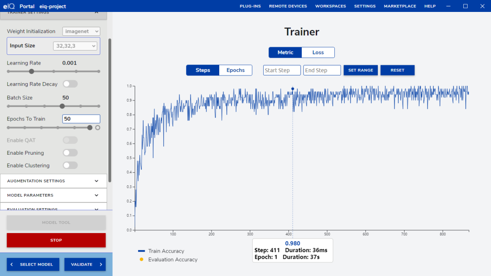Viewport: 491px width, 276px height.
Task: Click the eIQ logo icon
Action: 9,6
